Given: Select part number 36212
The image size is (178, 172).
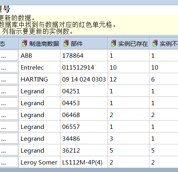Looking at the screenshot, I should tap(84, 150).
